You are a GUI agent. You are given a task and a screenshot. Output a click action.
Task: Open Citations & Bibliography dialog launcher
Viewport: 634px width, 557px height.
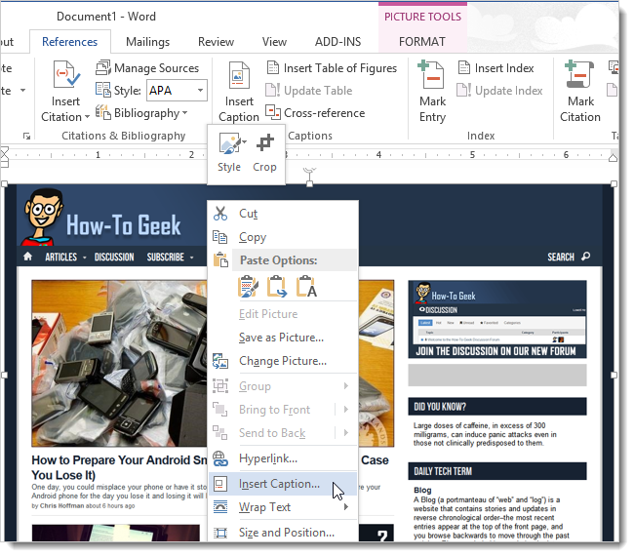tap(26, 136)
